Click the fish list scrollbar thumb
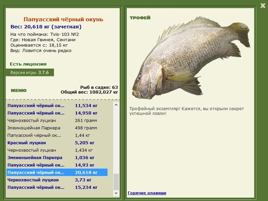 pos(116,182)
